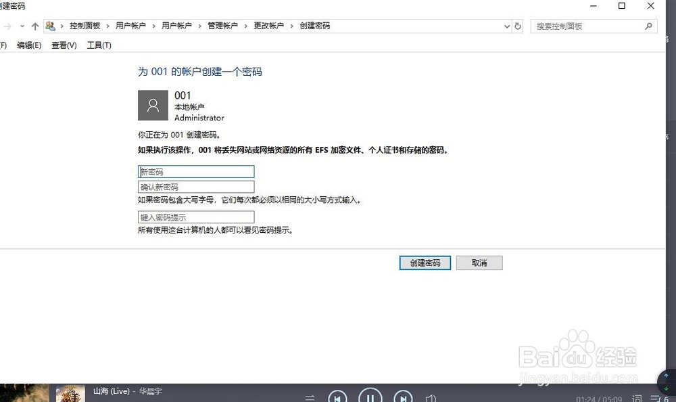This screenshot has height=402, width=676.
Task: Mute the volume with the speaker icon
Action: coord(429,397)
